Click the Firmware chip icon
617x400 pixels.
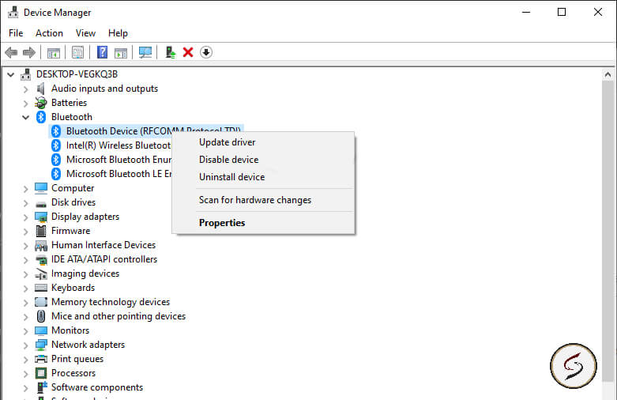click(x=41, y=231)
